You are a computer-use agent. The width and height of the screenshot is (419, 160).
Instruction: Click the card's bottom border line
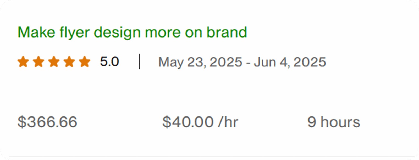click(210, 157)
